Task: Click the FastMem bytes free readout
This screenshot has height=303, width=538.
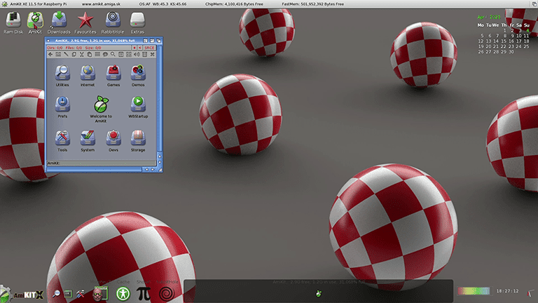Action: pos(312,4)
